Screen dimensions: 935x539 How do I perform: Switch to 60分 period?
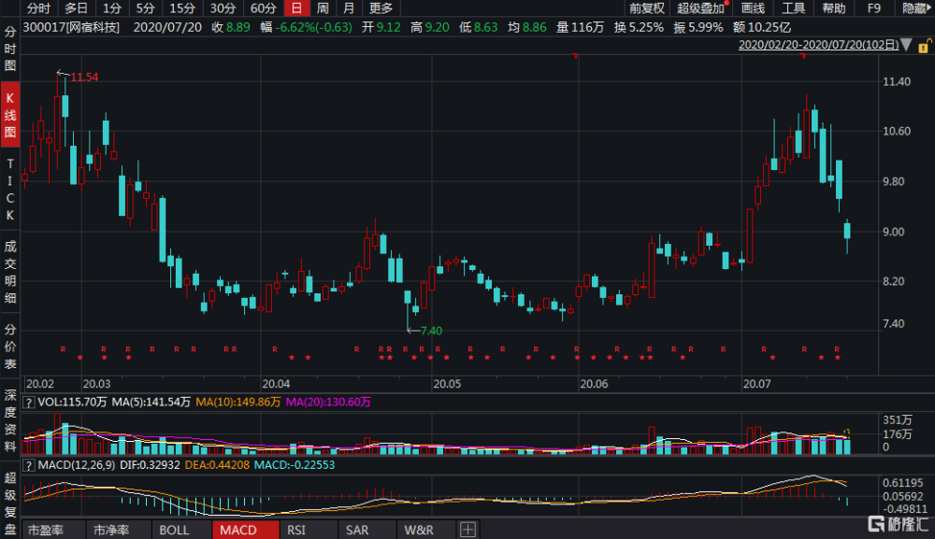point(264,8)
